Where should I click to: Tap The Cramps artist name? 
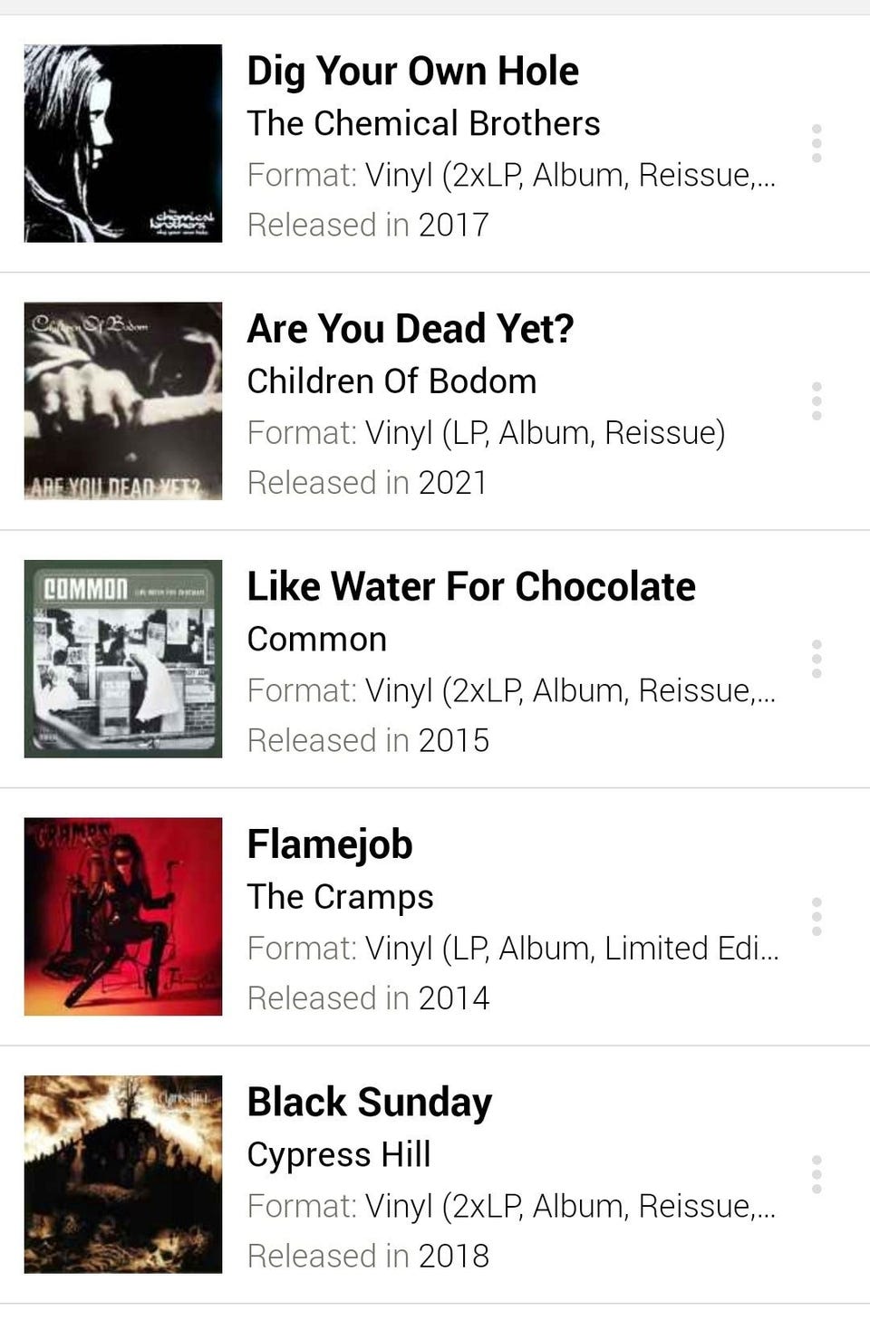340,897
